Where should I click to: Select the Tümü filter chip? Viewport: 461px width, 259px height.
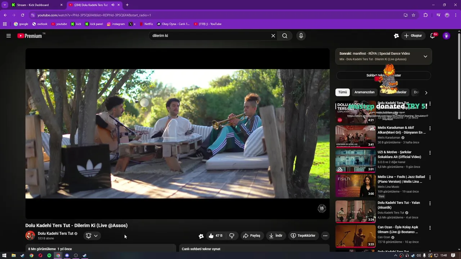pyautogui.click(x=343, y=92)
